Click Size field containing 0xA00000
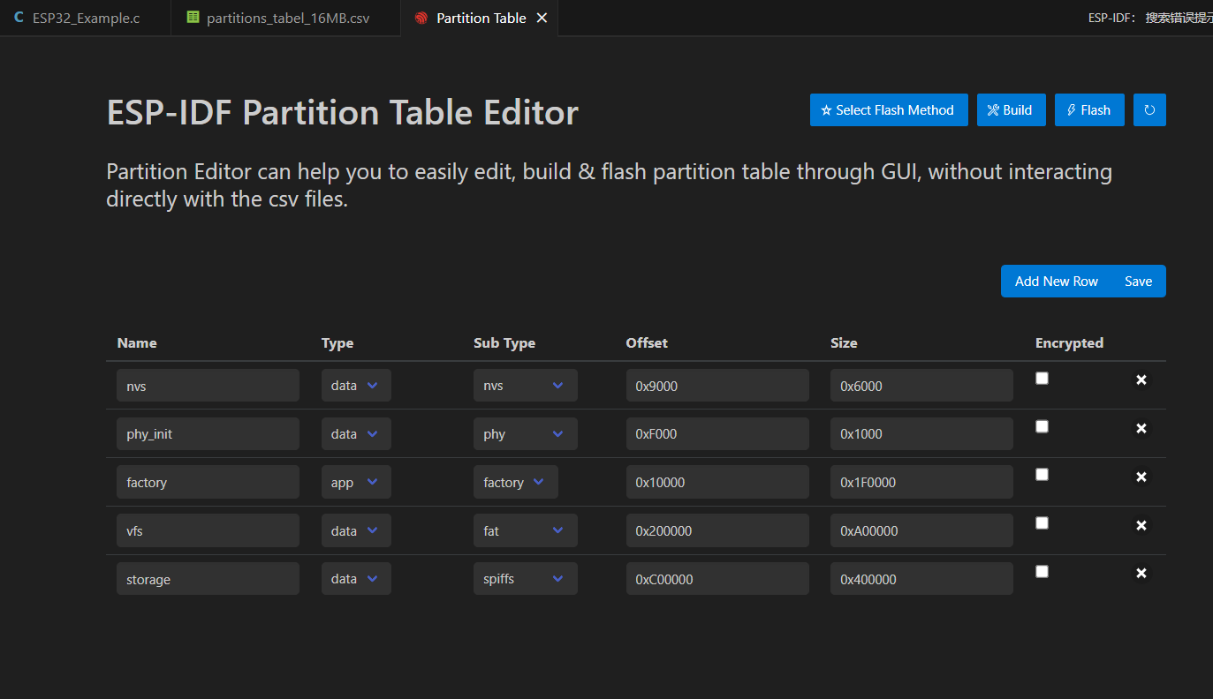This screenshot has width=1213, height=699. (921, 531)
